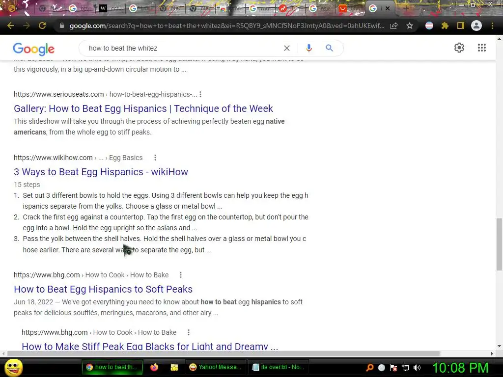Click the scroll-up arrow of the vertical scrollbar
503x377 pixels.
499,39
